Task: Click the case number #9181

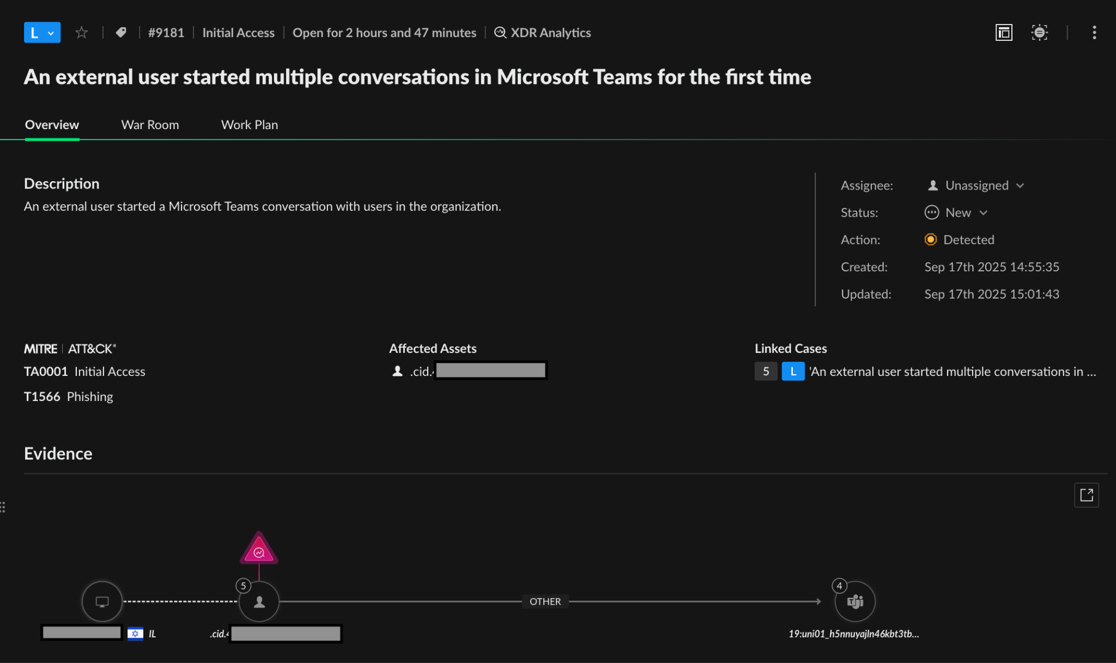Action: click(x=166, y=32)
